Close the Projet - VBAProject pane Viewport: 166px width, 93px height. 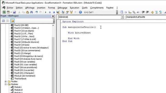tap(53, 16)
